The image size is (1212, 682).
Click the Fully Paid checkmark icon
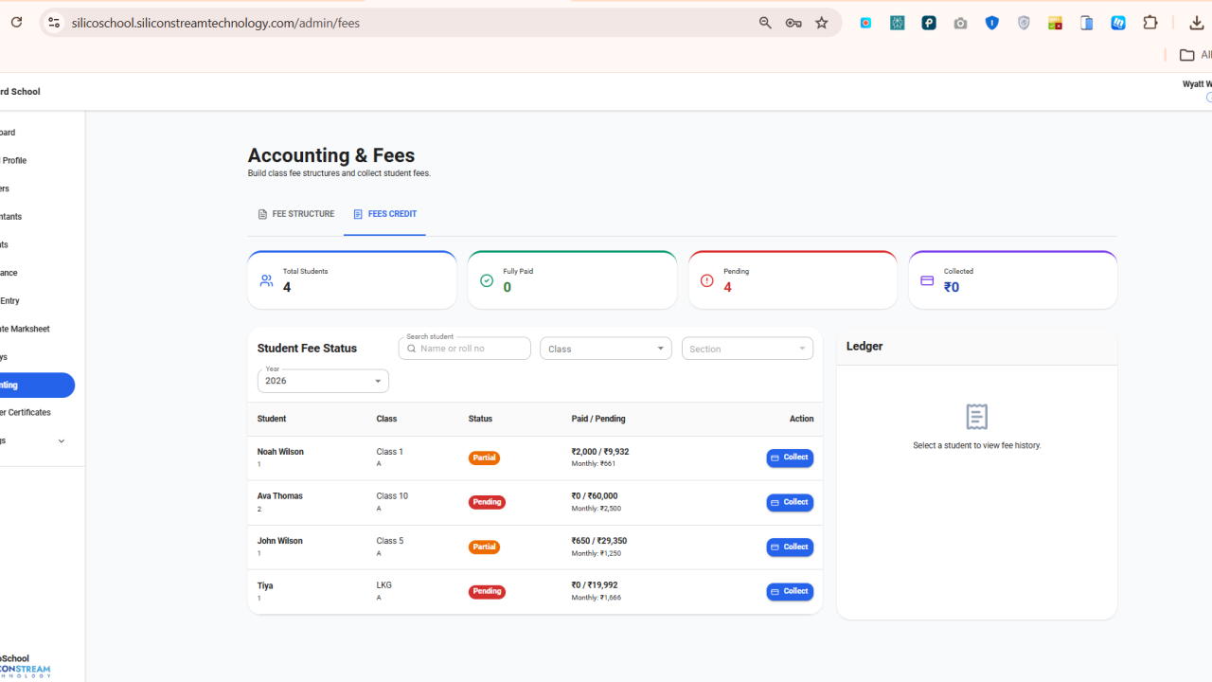point(487,281)
